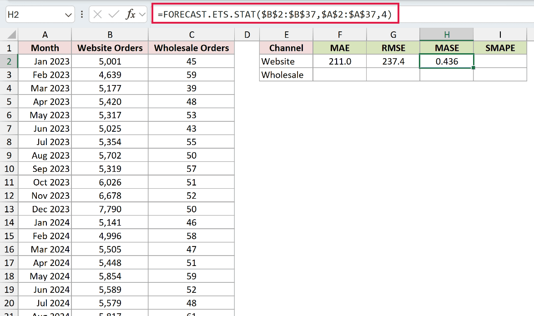Click the Website Orders header cell

(x=110, y=48)
